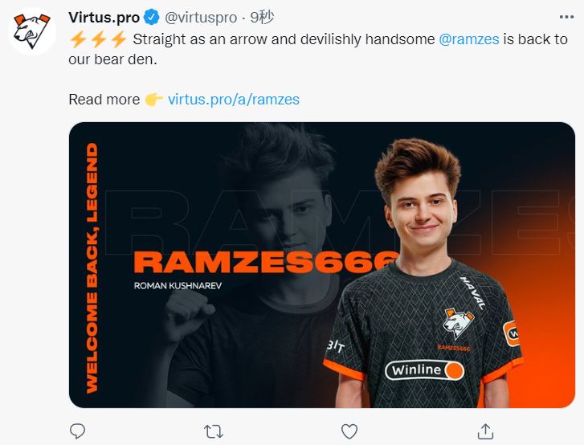This screenshot has height=445, width=584.
Task: Open the image at RAMZES666 orange title
Action: click(267, 262)
